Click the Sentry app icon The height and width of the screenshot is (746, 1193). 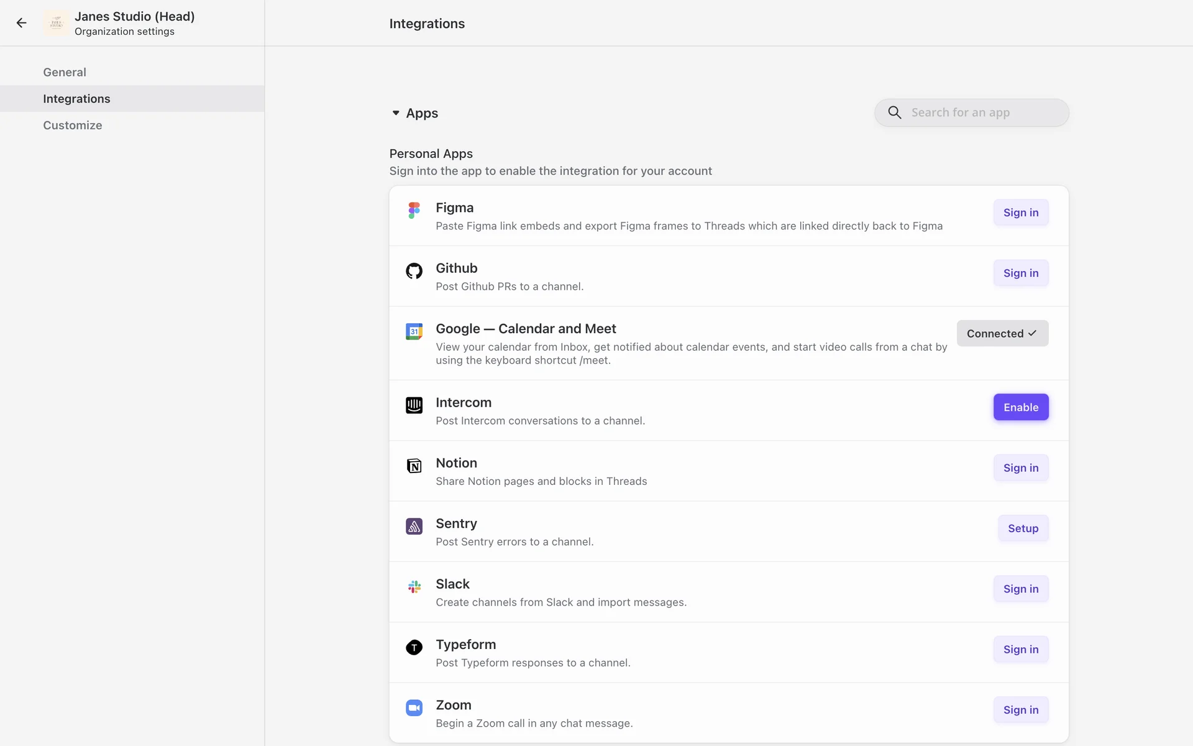coord(414,527)
